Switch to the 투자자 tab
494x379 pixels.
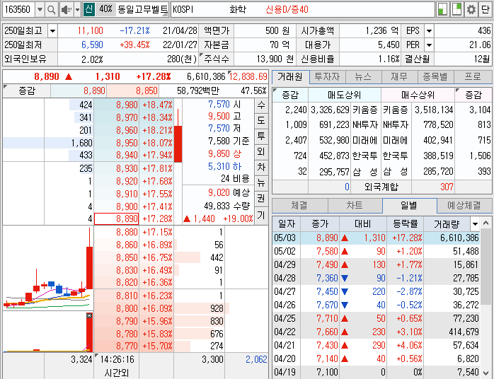(x=328, y=77)
